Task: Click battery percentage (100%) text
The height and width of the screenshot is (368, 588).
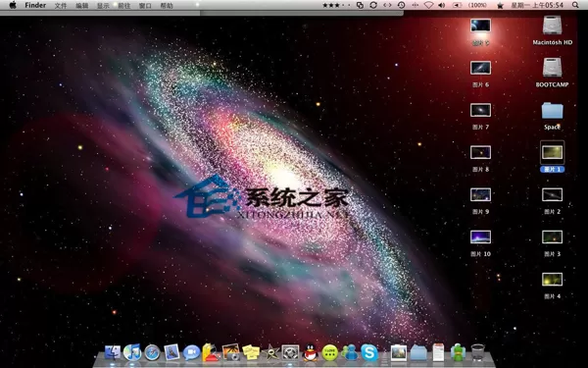Action: click(x=477, y=5)
